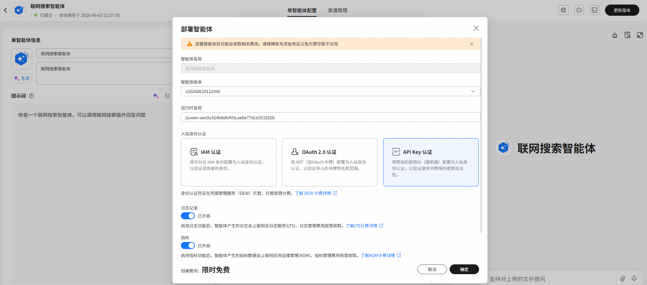Click the 已开启 label beside 指标 switch
647x285 pixels.
pyautogui.click(x=204, y=245)
